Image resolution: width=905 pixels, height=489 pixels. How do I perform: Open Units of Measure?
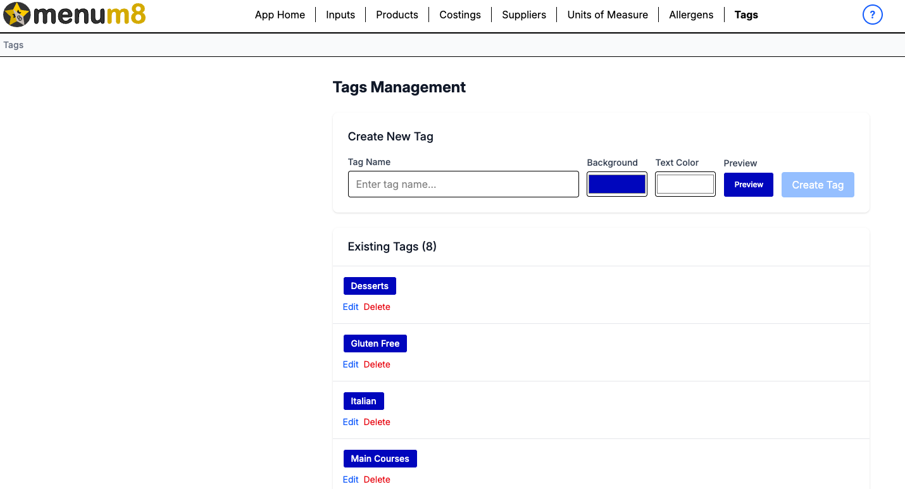[608, 15]
